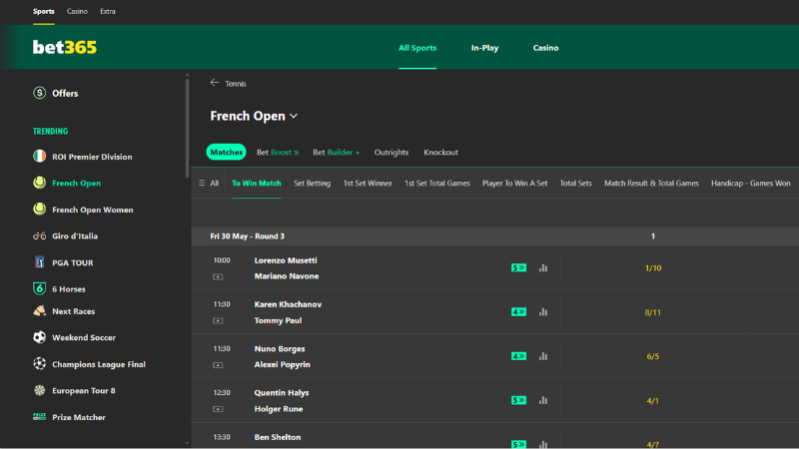The width and height of the screenshot is (799, 449).
Task: Click the TRENDING section heading
Action: 51,131
